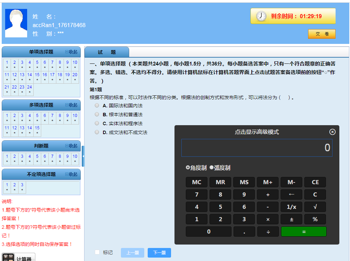Click the clock icon beside 剩余时间
Screen dimensions: 350x261
click(261, 16)
